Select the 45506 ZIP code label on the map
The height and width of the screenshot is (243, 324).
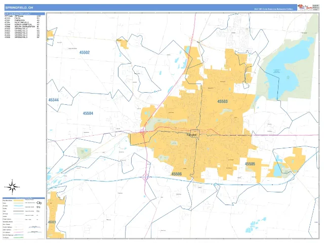[x=177, y=174]
